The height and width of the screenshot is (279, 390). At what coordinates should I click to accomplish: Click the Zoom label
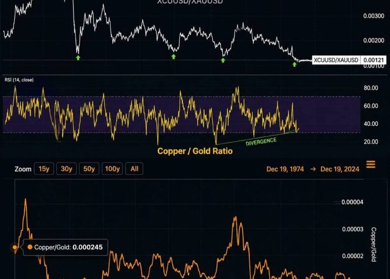click(23, 169)
